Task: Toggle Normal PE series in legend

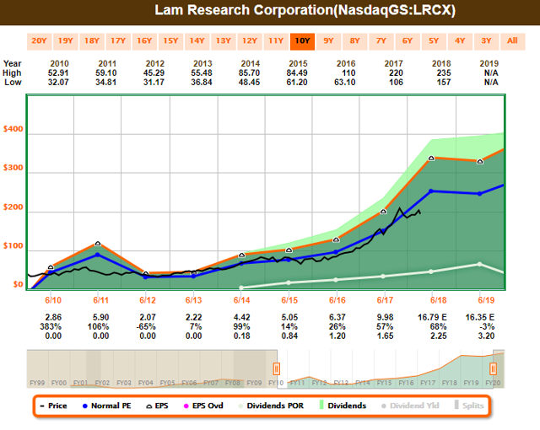Action: 107,406
